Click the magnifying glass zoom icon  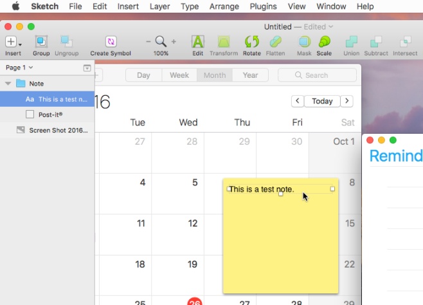pos(161,42)
